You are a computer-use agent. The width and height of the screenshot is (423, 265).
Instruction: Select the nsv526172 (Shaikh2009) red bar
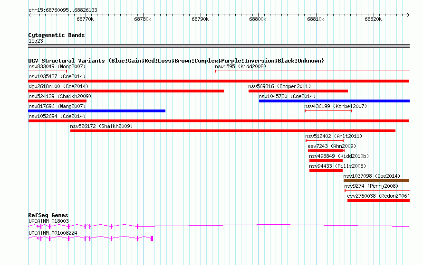coord(233,131)
